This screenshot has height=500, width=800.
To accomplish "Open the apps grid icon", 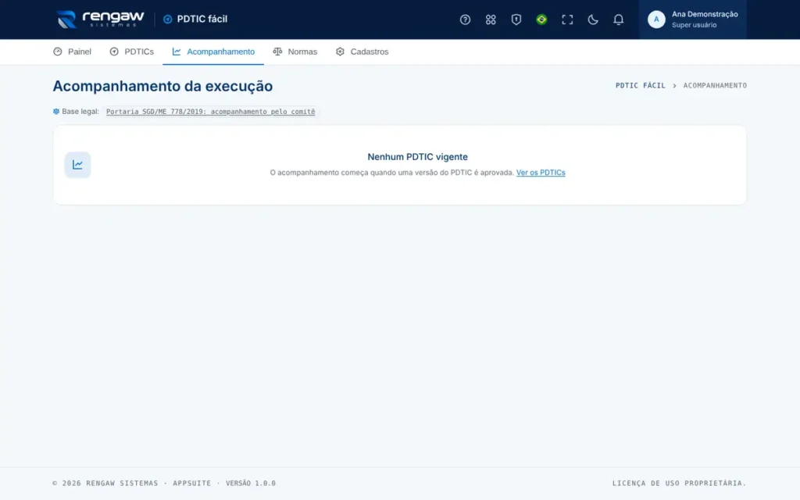I will click(491, 20).
